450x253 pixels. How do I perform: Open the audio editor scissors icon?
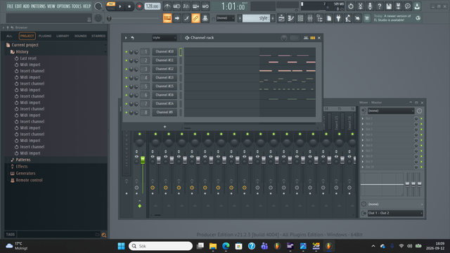[x=360, y=6]
